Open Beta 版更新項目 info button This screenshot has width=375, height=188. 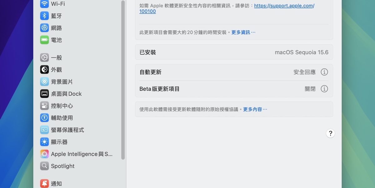(324, 89)
